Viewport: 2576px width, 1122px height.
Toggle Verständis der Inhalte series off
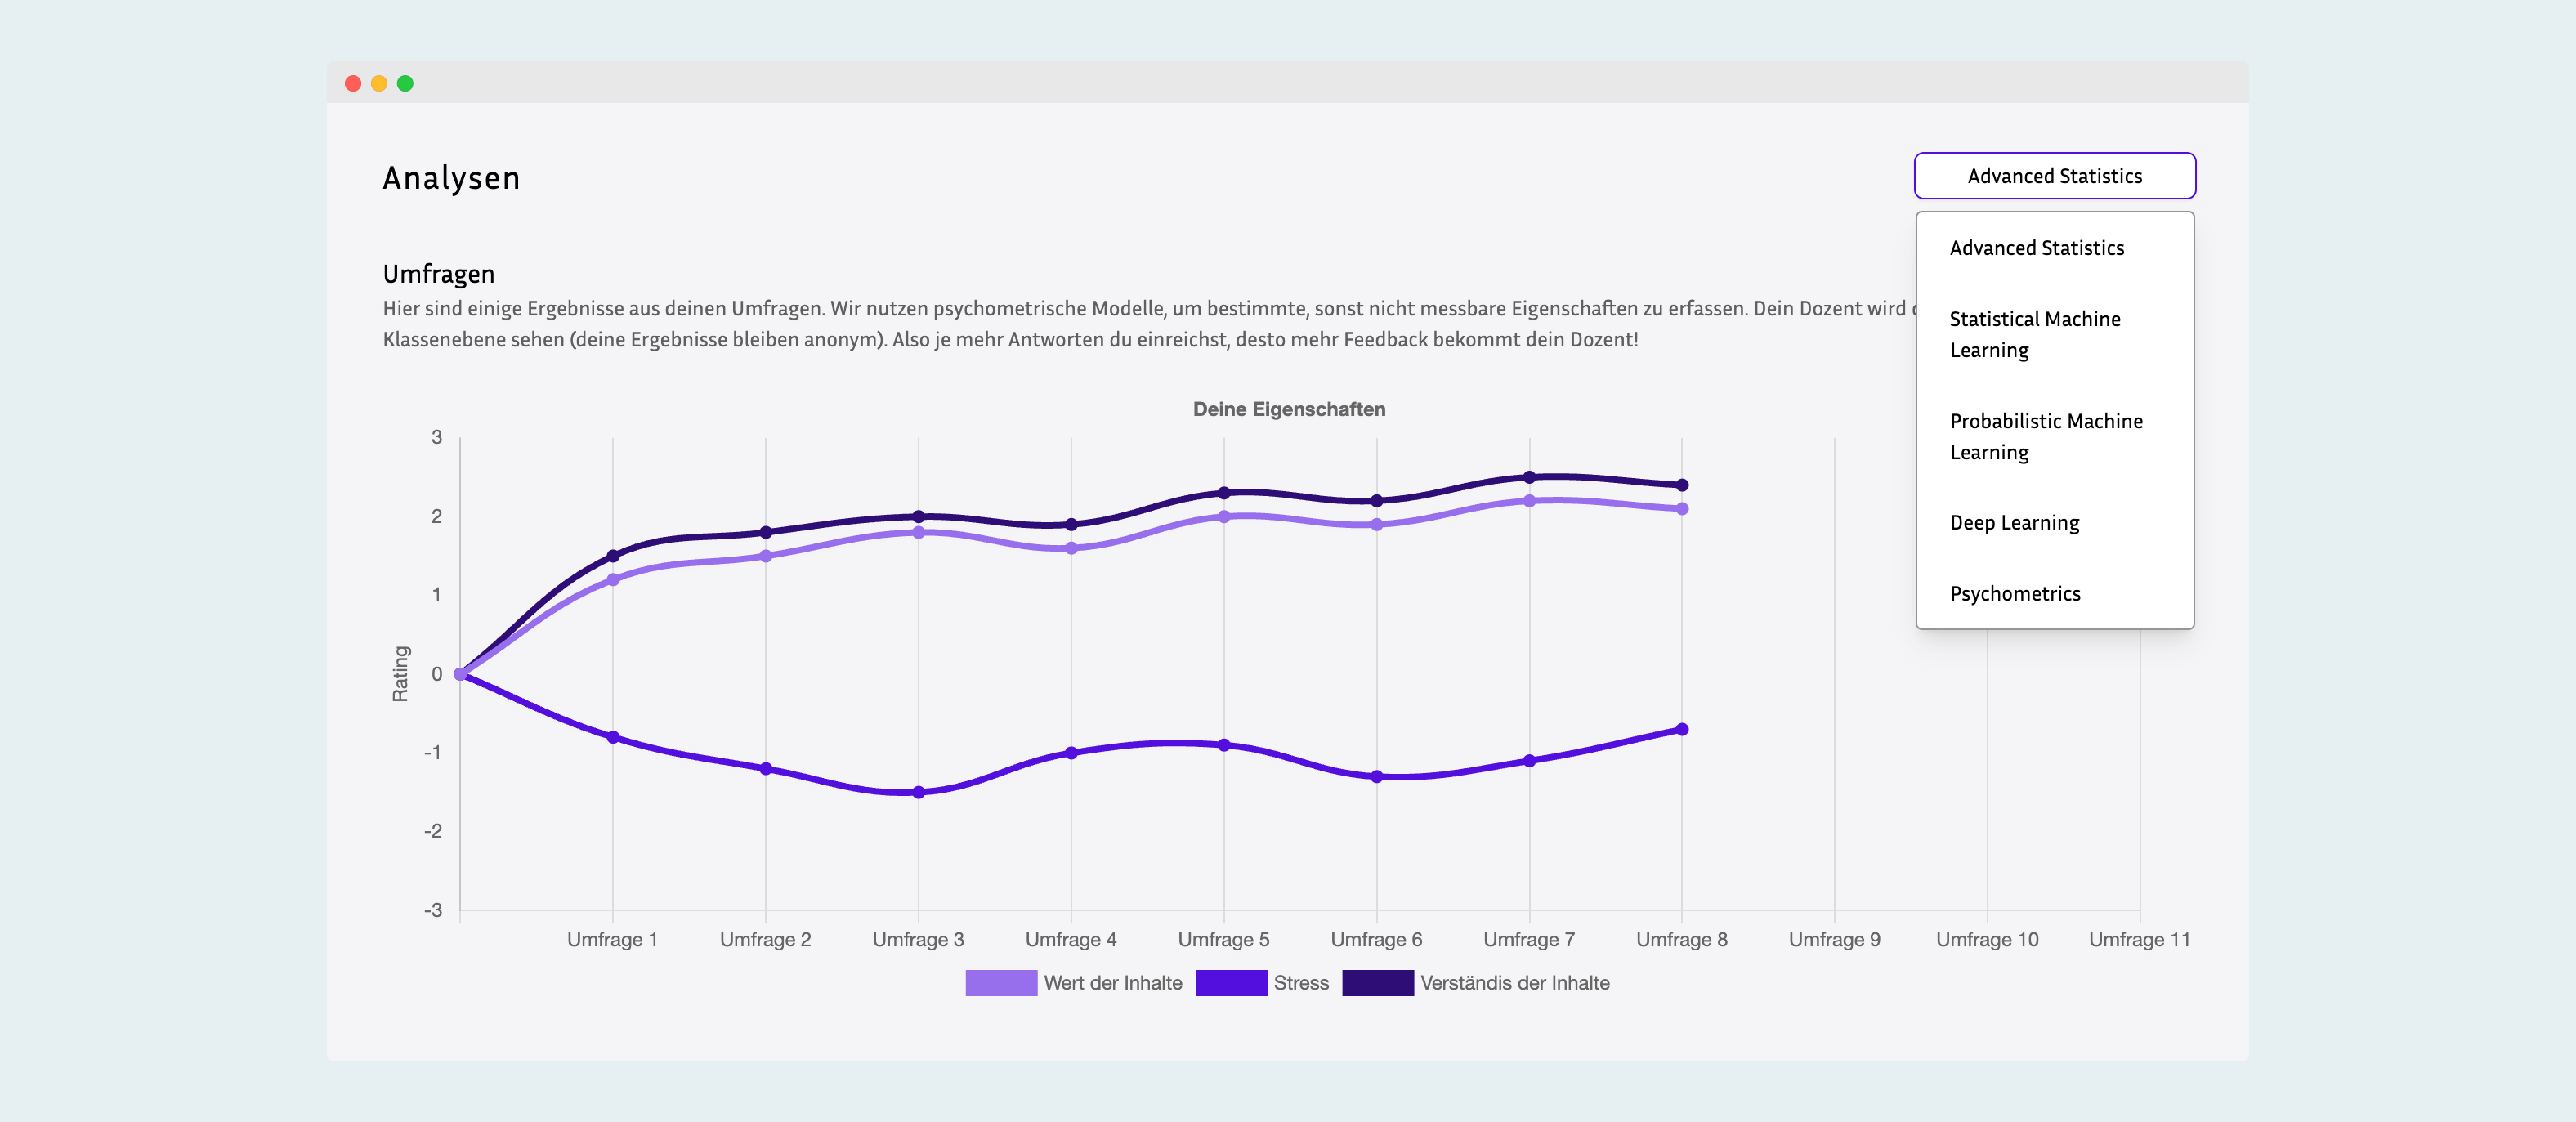point(1516,983)
